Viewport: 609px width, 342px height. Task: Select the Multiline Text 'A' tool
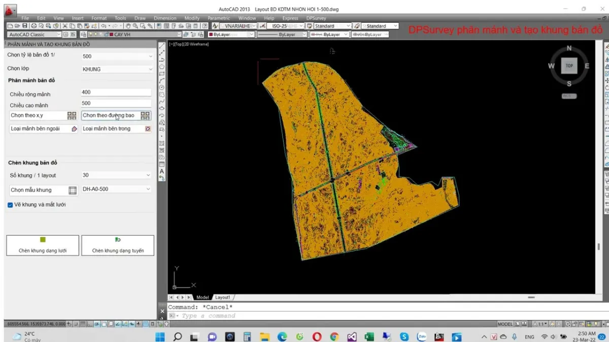pyautogui.click(x=162, y=171)
